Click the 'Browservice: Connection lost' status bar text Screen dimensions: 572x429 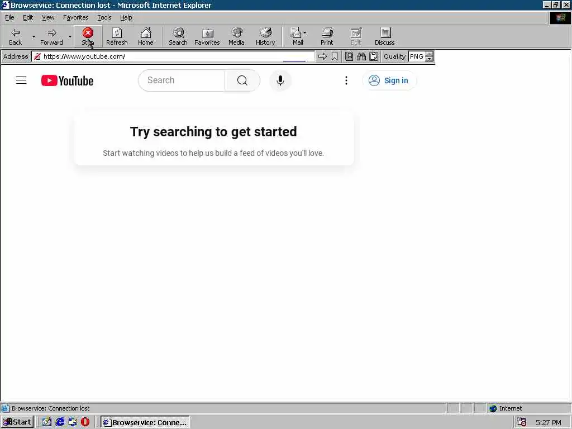[x=50, y=408]
